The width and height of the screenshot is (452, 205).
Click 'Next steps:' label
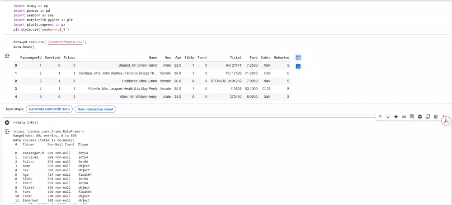pos(15,109)
